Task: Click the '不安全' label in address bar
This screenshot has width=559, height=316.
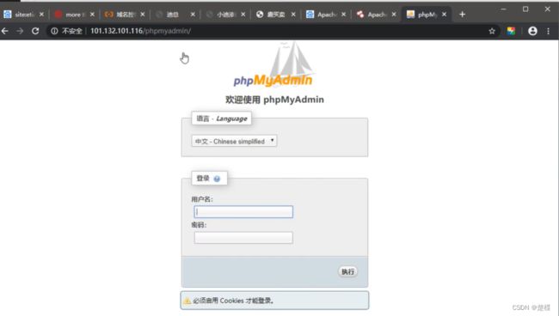Action: pos(72,31)
